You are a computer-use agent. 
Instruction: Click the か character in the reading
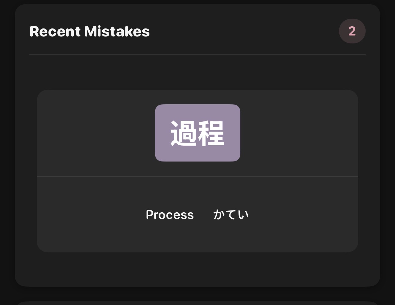pos(219,215)
